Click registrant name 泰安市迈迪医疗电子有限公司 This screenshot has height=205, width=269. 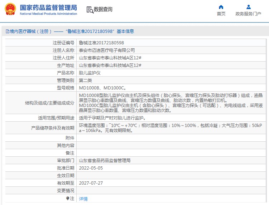pyautogui.click(x=107, y=50)
